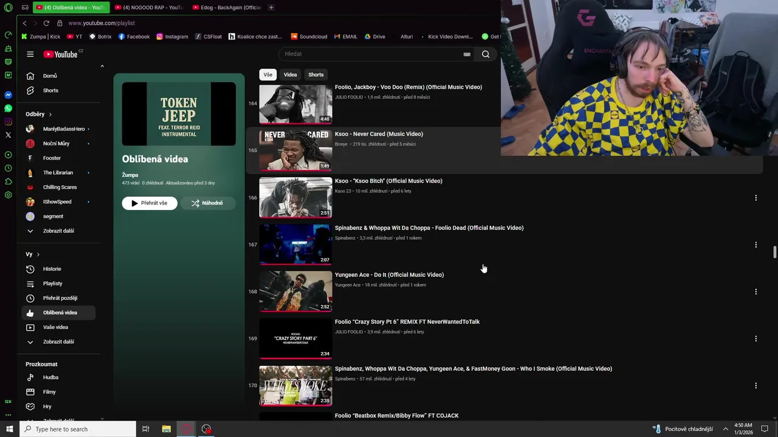Open three-dot menu for Foolio Dead video

tap(756, 245)
